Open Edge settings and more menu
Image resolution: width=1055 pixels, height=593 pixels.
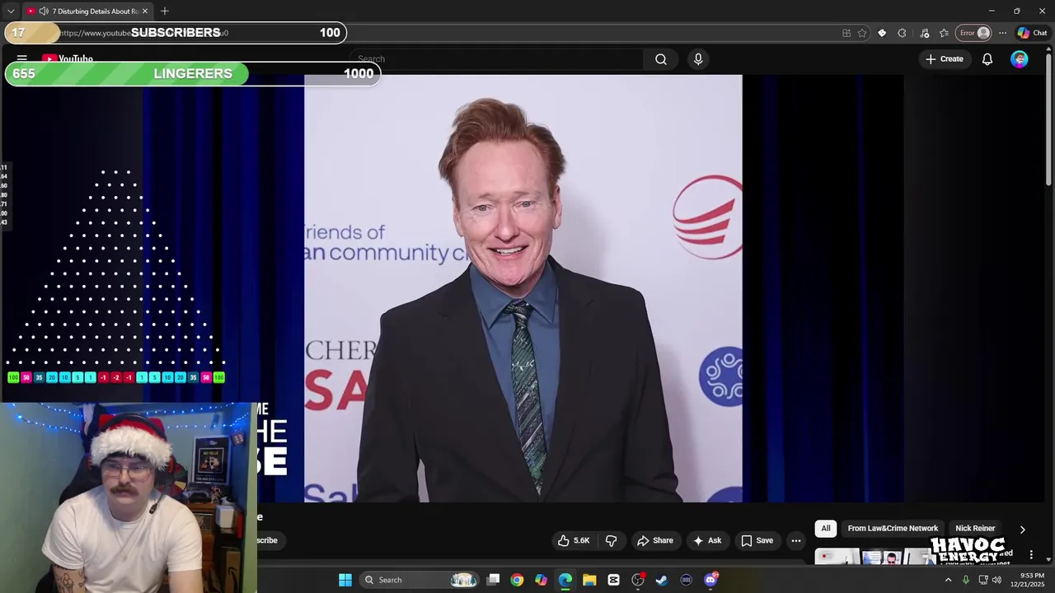pyautogui.click(x=1002, y=33)
